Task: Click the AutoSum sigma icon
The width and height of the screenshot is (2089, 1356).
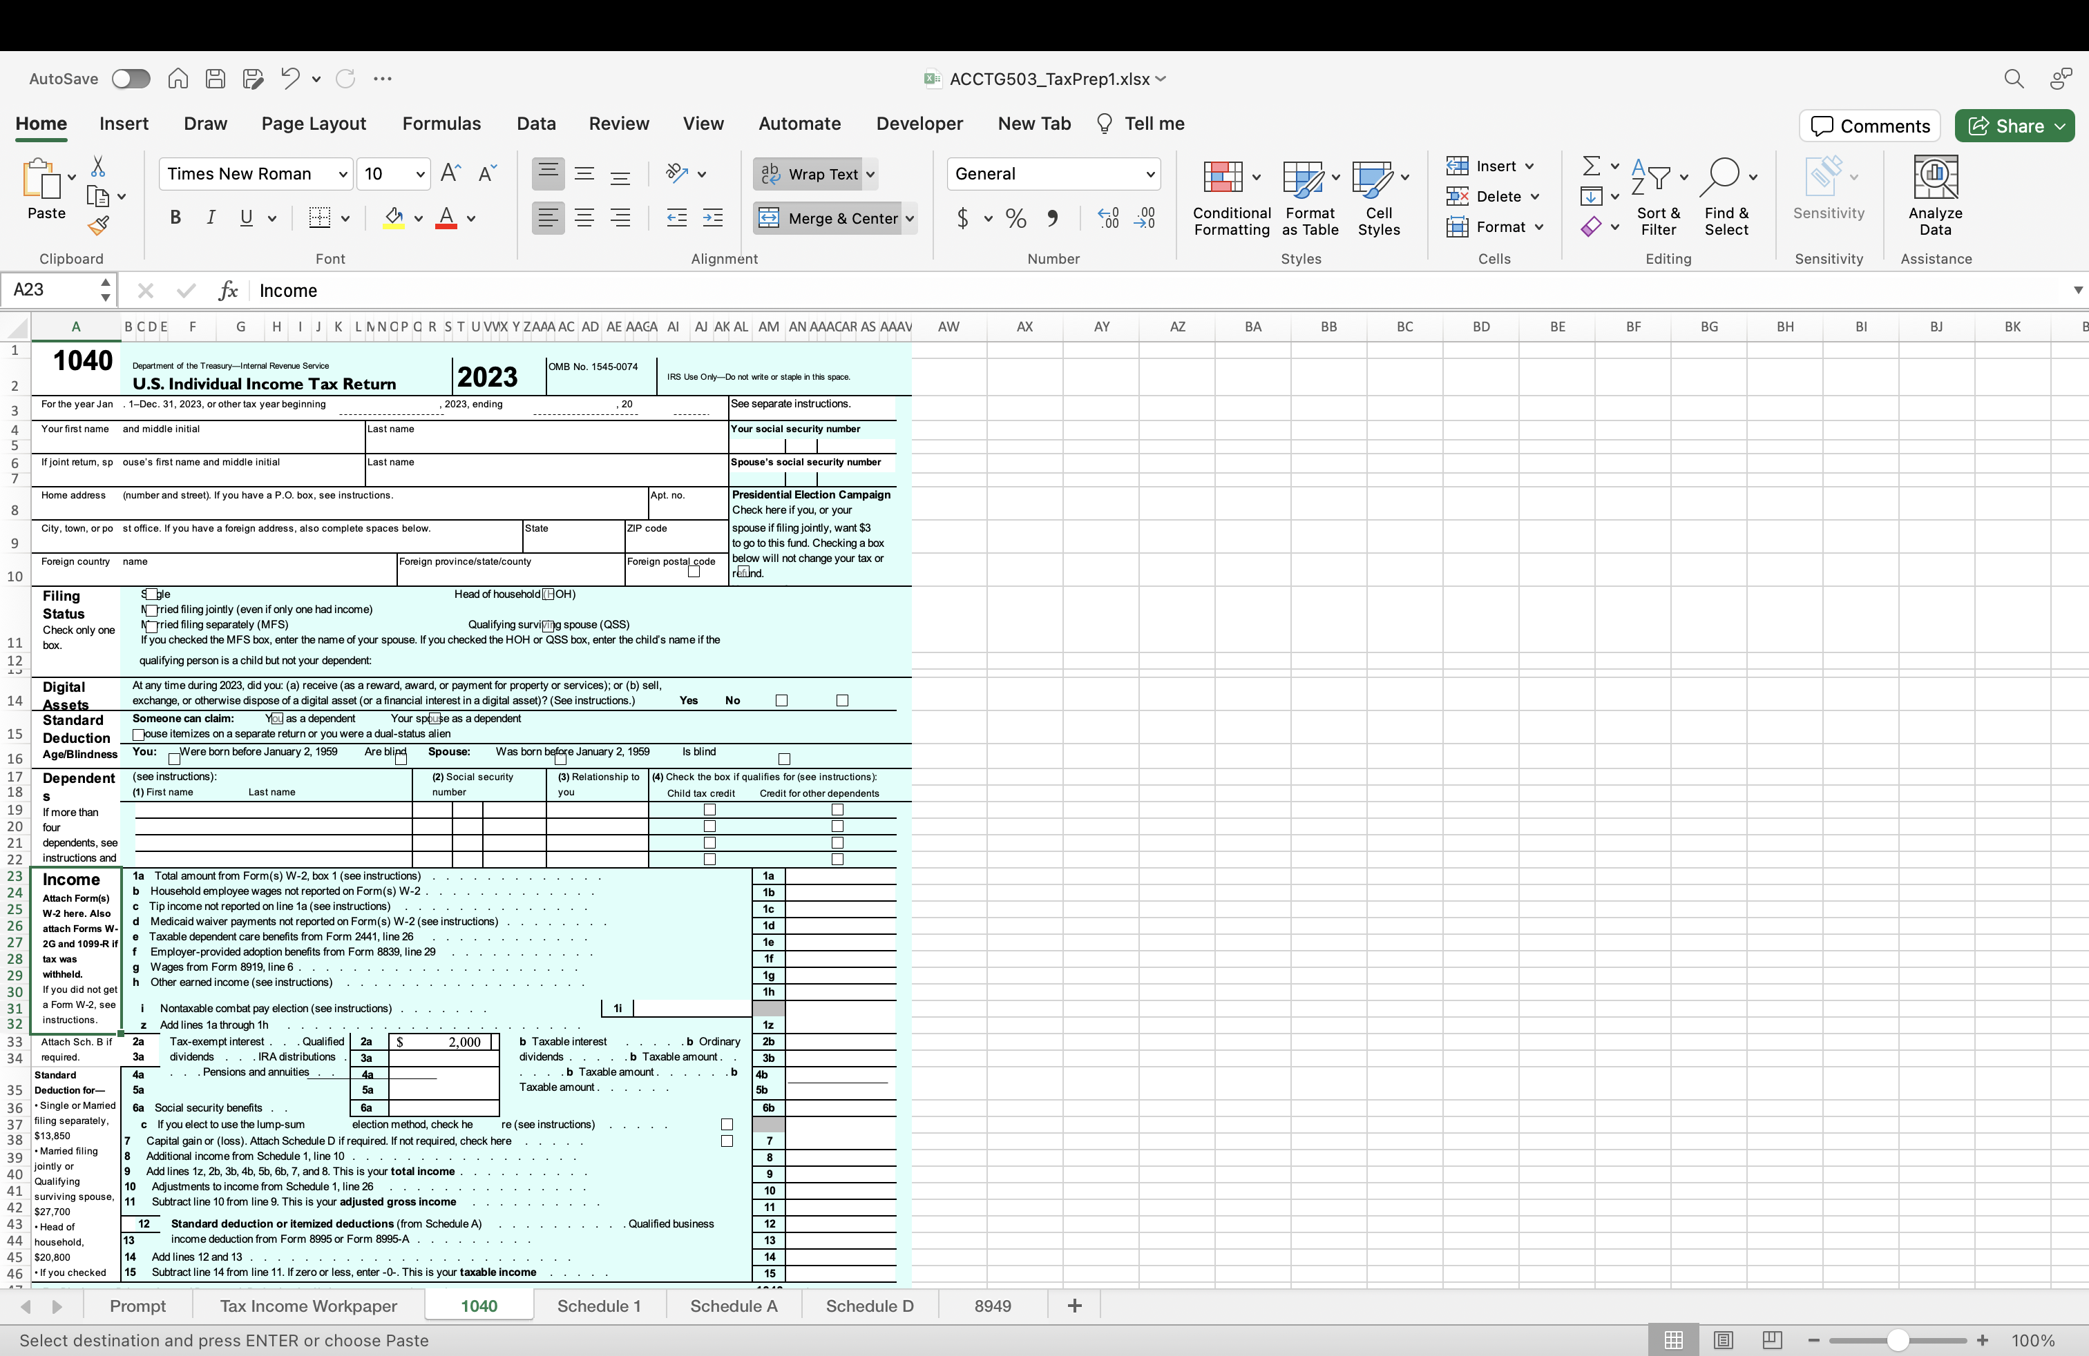Action: [1590, 166]
